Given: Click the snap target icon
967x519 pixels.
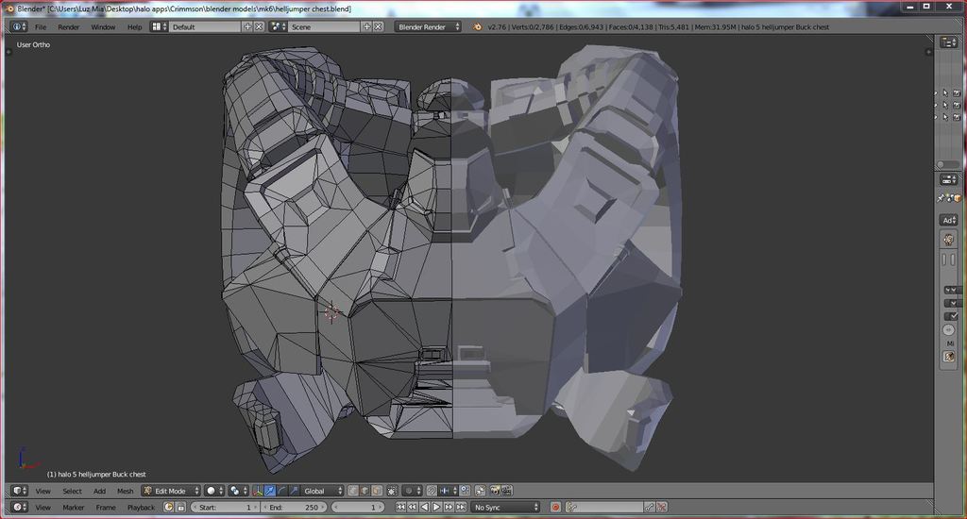Looking at the screenshot, I should pos(465,491).
